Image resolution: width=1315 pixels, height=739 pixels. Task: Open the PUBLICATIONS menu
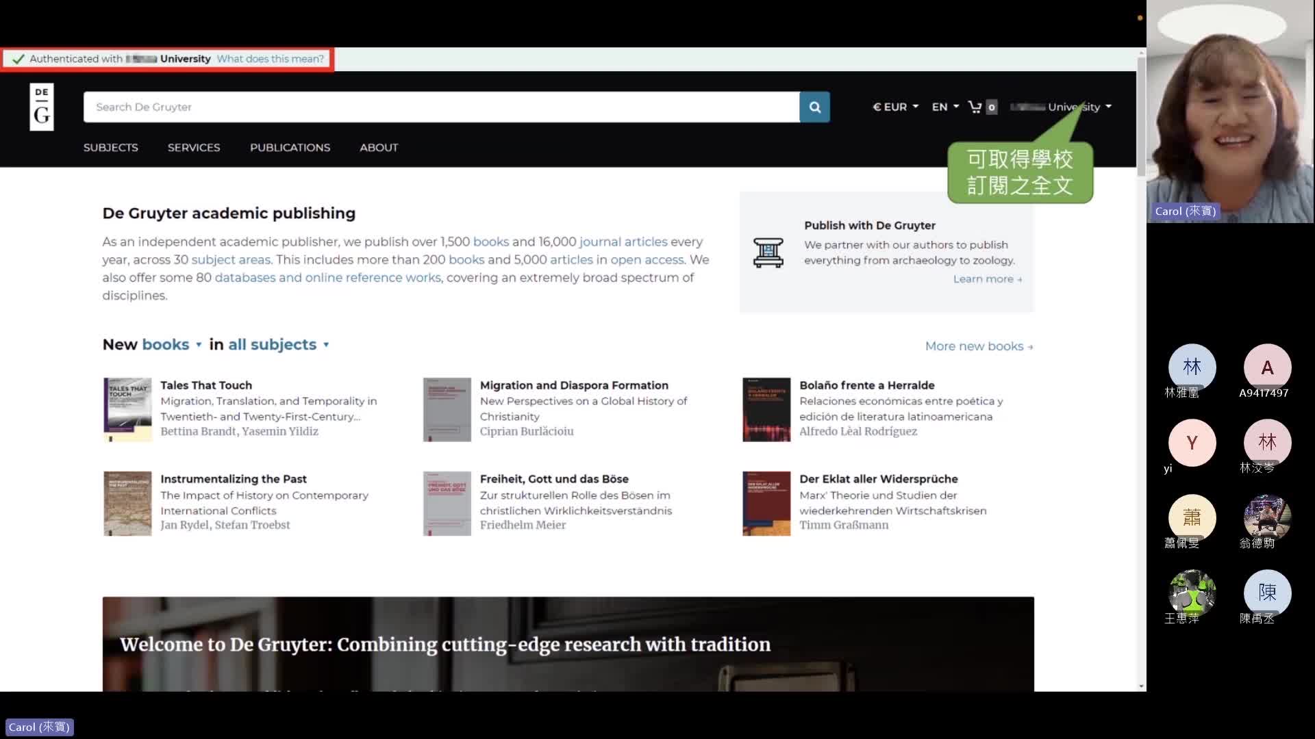(290, 147)
